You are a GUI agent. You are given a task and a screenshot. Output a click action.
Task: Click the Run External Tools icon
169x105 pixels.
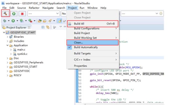click(30, 21)
